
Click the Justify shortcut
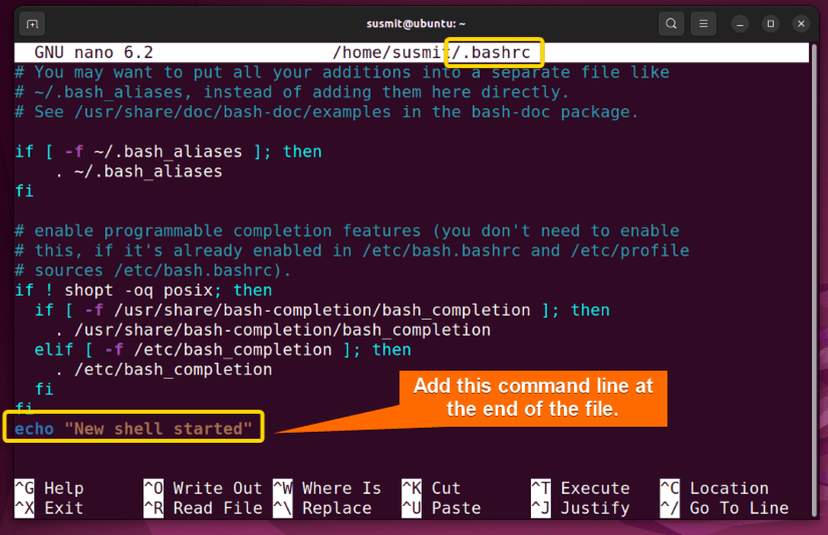point(595,508)
